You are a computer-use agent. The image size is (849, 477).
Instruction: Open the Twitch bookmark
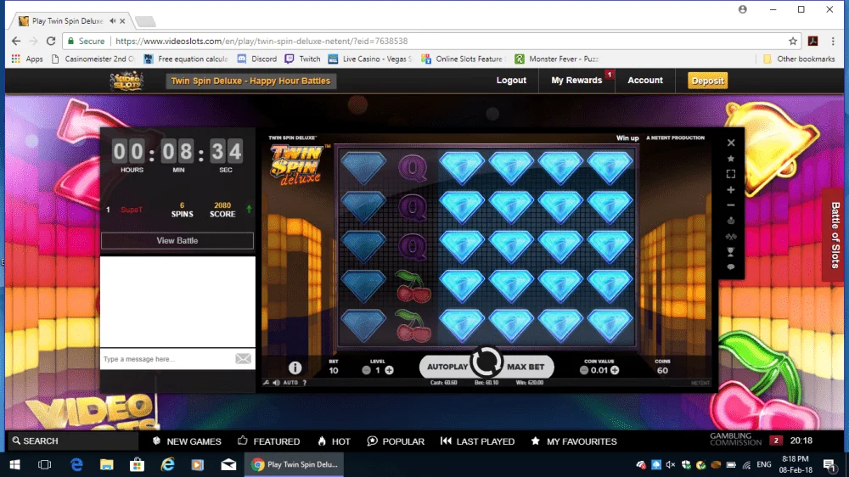pyautogui.click(x=303, y=59)
